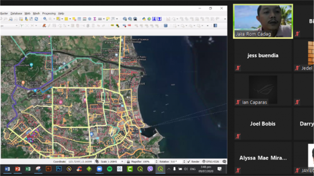
Task: Select the Select Features tool
Action: click(58, 19)
